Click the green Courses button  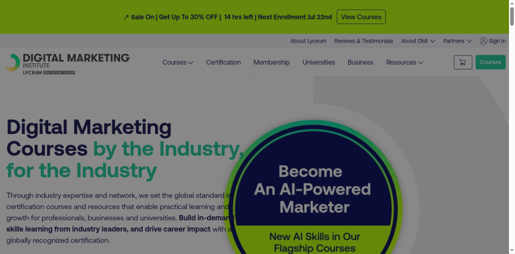(x=490, y=62)
